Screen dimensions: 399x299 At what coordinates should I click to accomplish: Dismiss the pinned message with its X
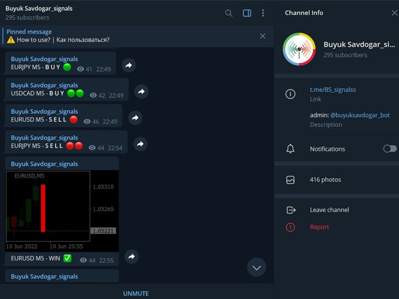pyautogui.click(x=262, y=36)
